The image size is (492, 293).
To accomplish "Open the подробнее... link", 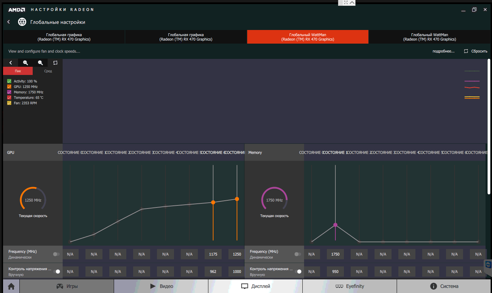I will click(443, 51).
